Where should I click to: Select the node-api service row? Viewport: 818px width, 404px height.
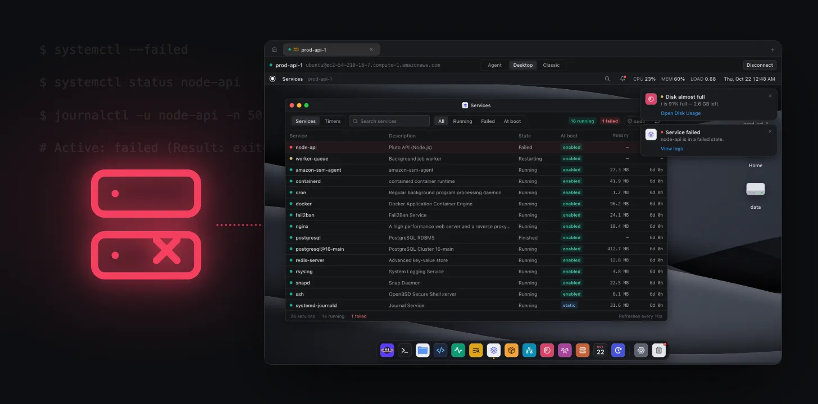point(476,147)
